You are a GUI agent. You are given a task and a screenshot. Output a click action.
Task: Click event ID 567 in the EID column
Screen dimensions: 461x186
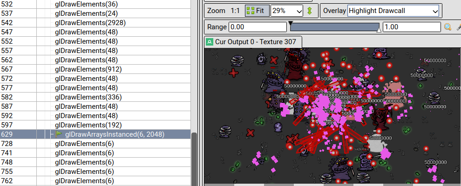7,69
